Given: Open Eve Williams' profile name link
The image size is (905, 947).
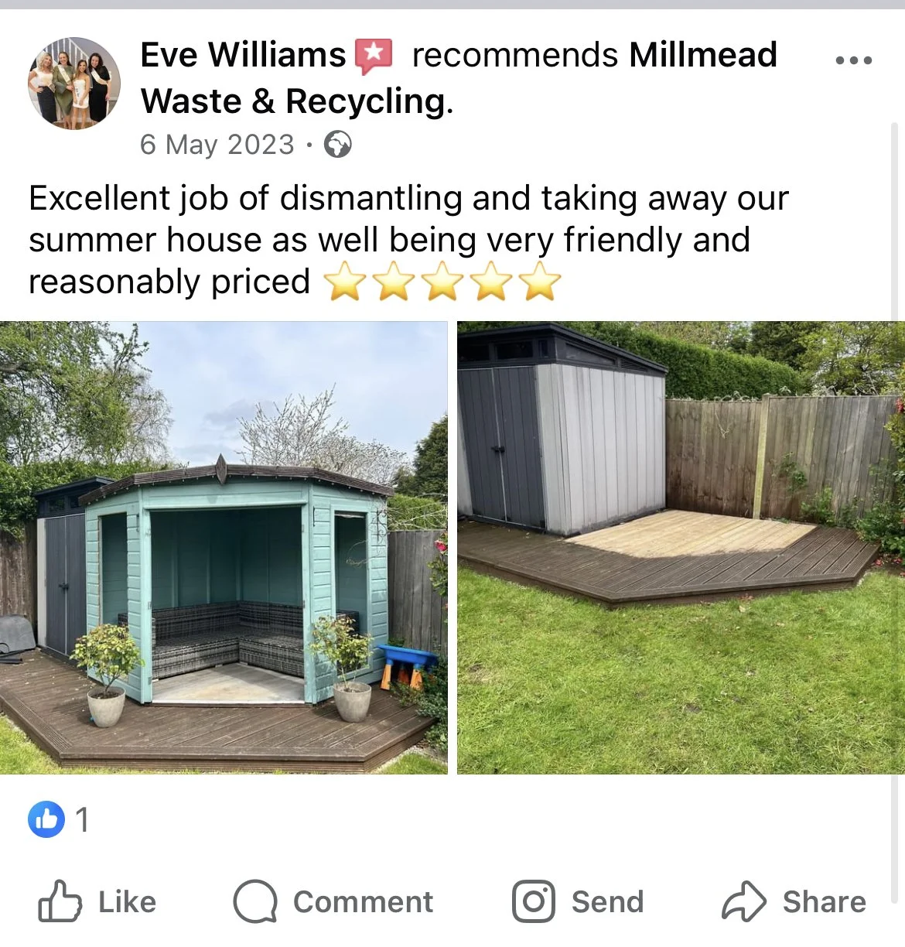Looking at the screenshot, I should [243, 55].
